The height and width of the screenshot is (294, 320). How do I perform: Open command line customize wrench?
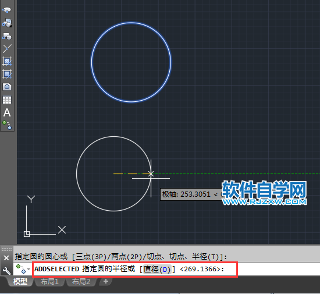point(6,271)
